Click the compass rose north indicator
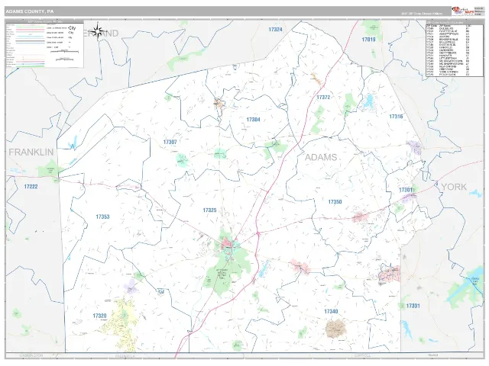 98,30
